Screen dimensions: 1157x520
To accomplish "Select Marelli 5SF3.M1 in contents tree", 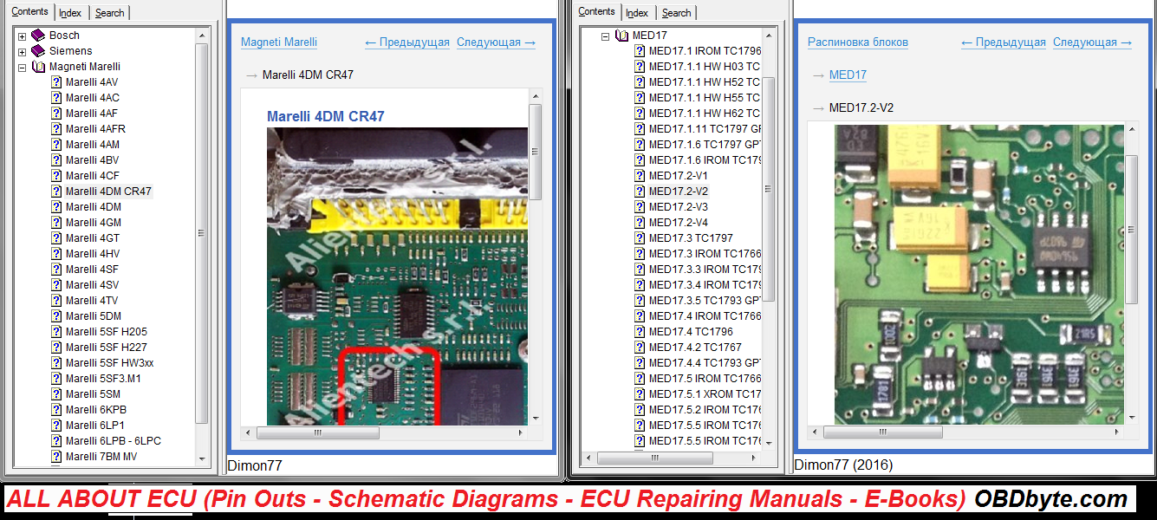I will tap(102, 379).
